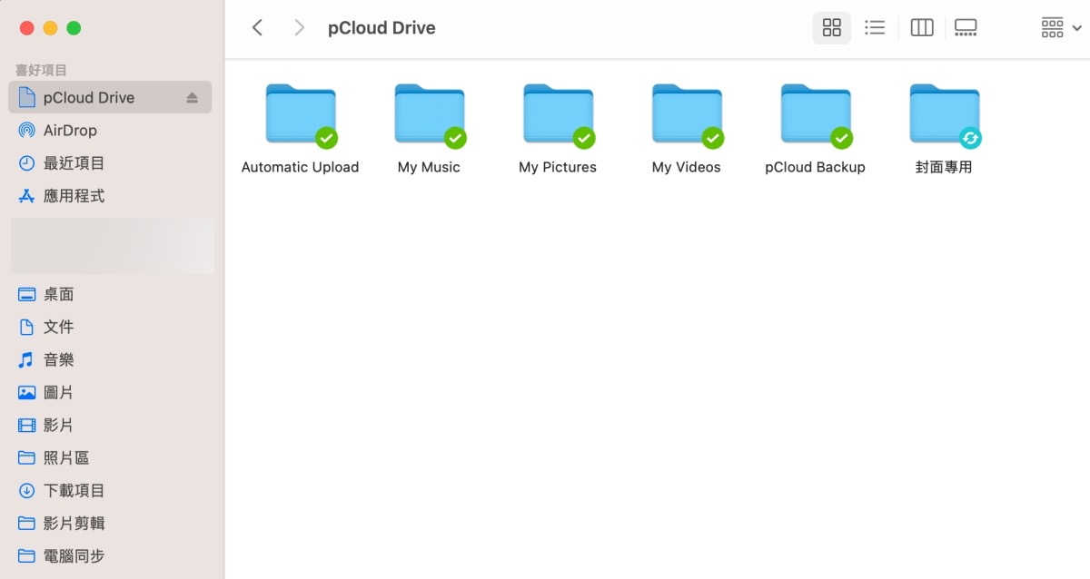Open the My Videos folder
The image size is (1090, 579).
click(687, 114)
